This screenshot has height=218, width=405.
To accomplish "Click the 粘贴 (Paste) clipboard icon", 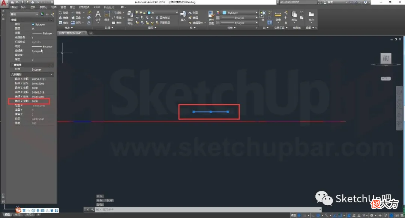I will [294, 16].
